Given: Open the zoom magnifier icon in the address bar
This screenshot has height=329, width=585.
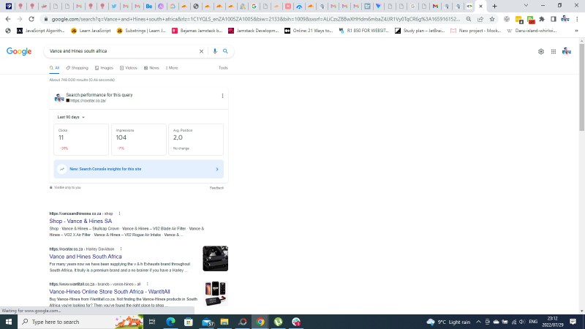Looking at the screenshot, I should coord(469,19).
